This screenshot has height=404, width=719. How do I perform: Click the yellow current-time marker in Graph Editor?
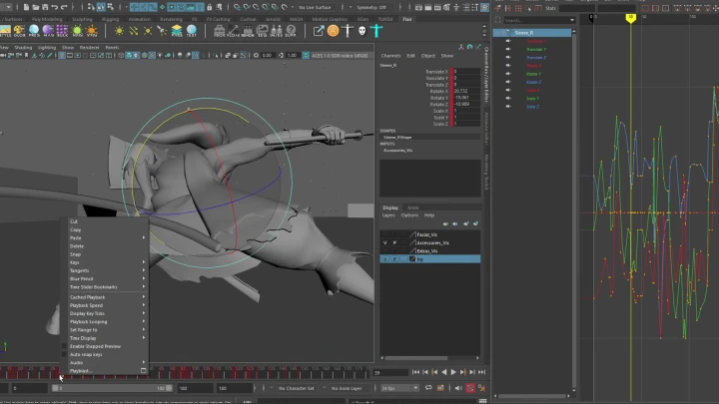click(630, 17)
